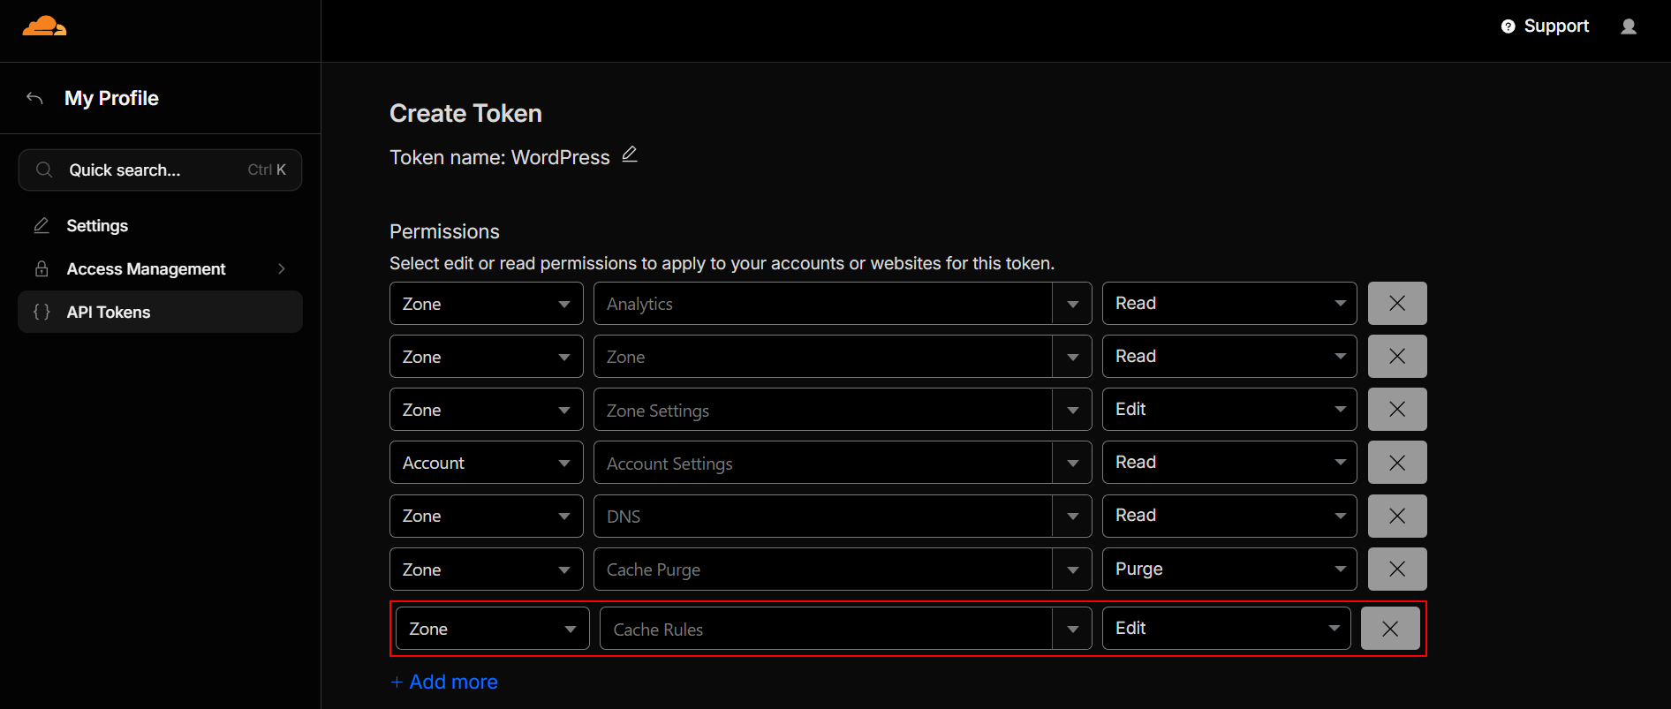Viewport: 1671px width, 709px height.
Task: Open Read dropdown in Analytics row
Action: (1229, 304)
